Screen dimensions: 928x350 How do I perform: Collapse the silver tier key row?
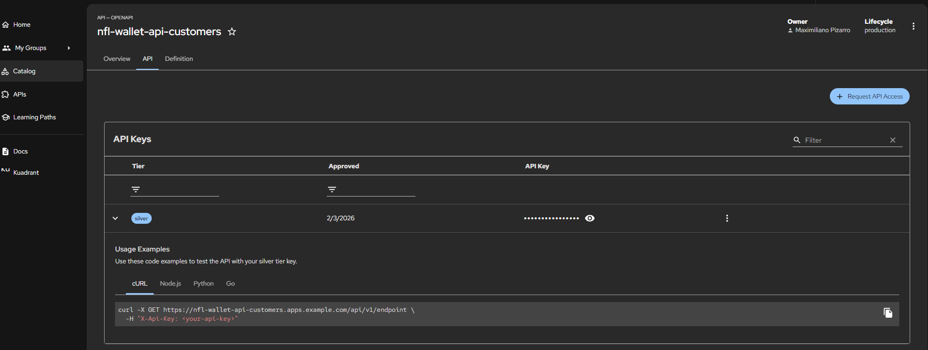click(x=116, y=218)
